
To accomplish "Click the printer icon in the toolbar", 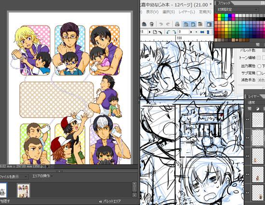I will 177,24.
